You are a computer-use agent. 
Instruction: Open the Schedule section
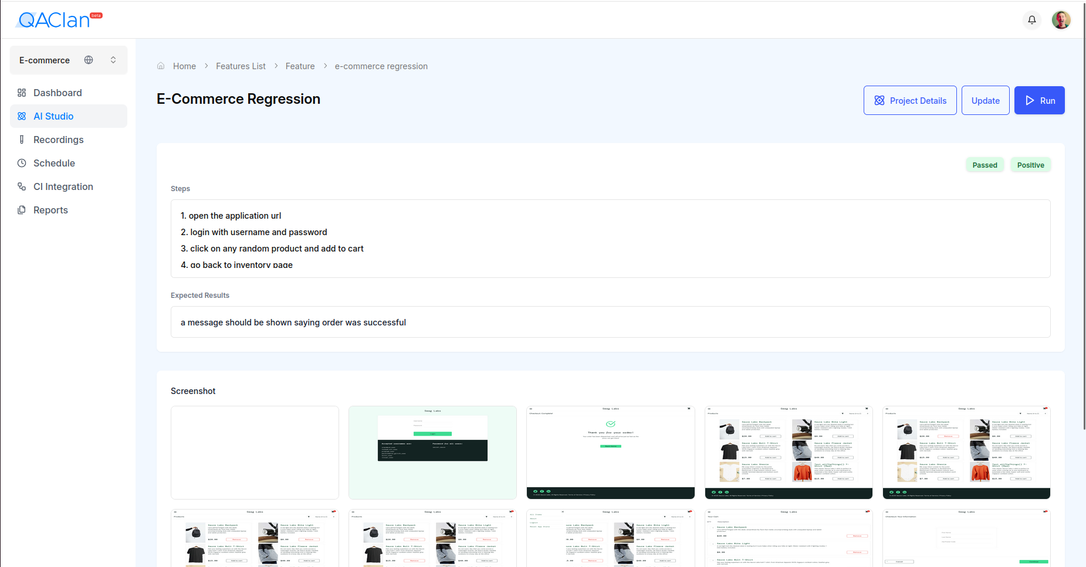(x=69, y=163)
